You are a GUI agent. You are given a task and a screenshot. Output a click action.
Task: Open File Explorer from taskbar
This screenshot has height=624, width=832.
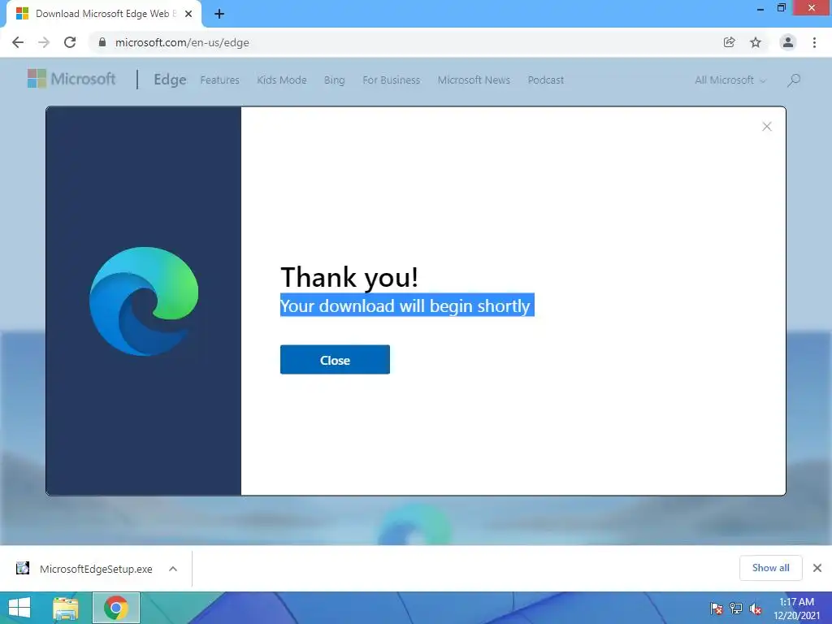pyautogui.click(x=66, y=608)
